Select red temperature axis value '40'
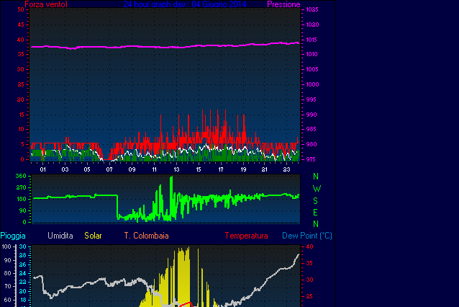The image size is (459, 307). pyautogui.click(x=309, y=246)
